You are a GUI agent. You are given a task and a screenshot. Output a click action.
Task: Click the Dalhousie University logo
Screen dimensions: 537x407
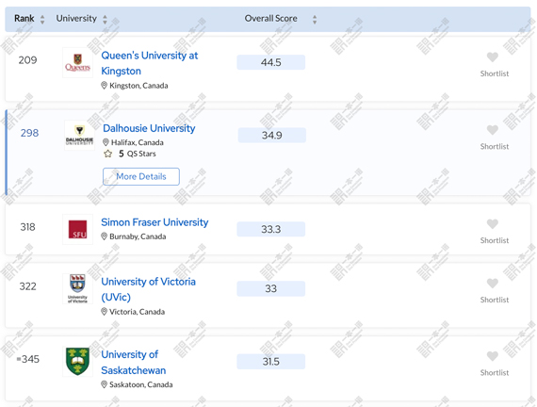(x=79, y=136)
